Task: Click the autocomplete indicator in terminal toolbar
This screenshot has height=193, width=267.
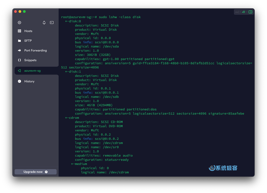Action: [x=238, y=12]
